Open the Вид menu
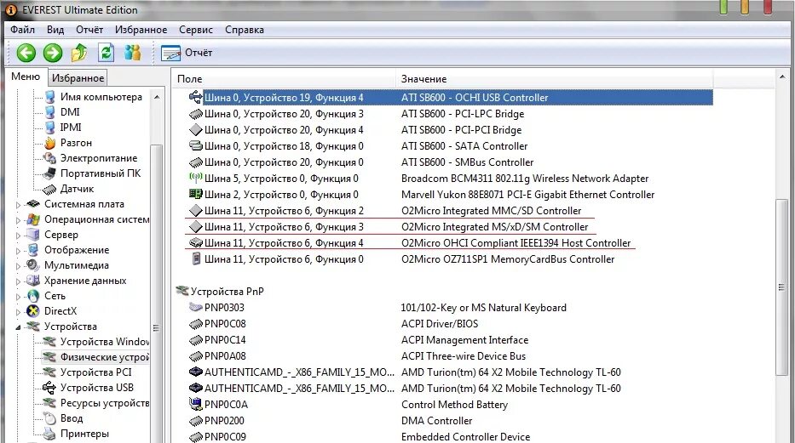795x443 pixels. [55, 30]
